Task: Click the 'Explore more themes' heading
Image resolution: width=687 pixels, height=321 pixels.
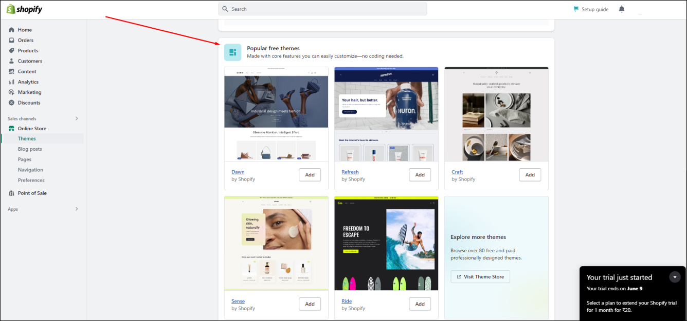Action: pyautogui.click(x=478, y=237)
